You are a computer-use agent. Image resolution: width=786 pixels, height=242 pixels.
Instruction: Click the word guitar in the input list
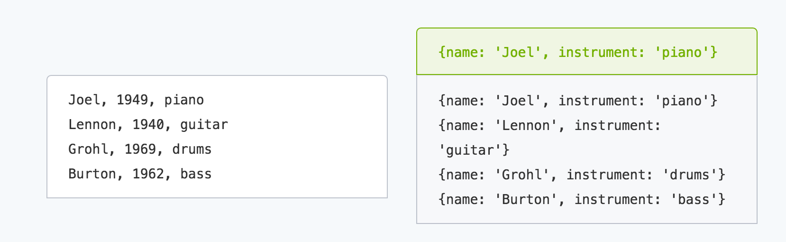click(204, 125)
